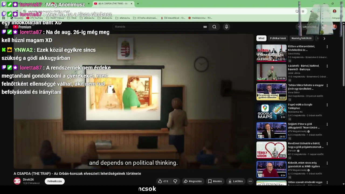The width and height of the screenshot is (345, 194).
Task: Go to YouTube Premium home logo
Action: [x=22, y=27]
